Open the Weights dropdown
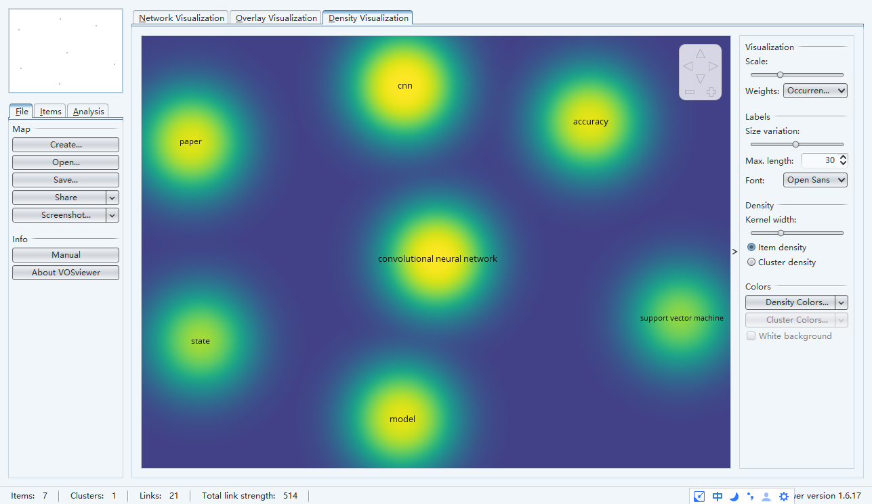 point(815,90)
